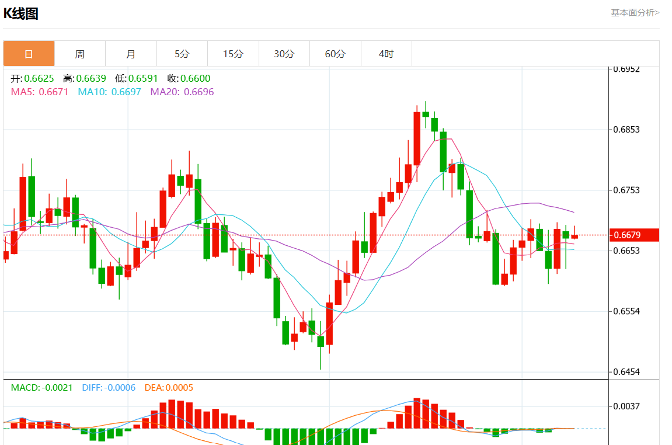Click the 0.6554 price axis label
Image resolution: width=672 pixels, height=445 pixels.
tap(626, 311)
